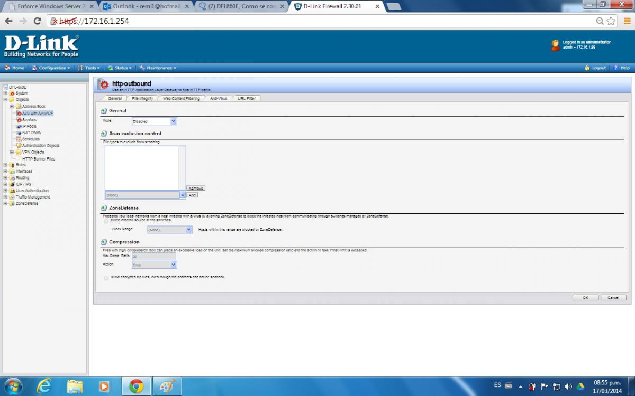Click the OK button
The width and height of the screenshot is (635, 396).
(x=586, y=298)
